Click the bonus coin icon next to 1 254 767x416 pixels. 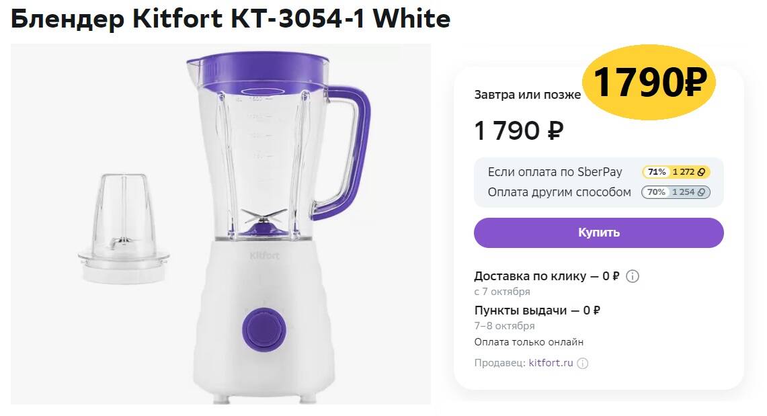click(701, 192)
